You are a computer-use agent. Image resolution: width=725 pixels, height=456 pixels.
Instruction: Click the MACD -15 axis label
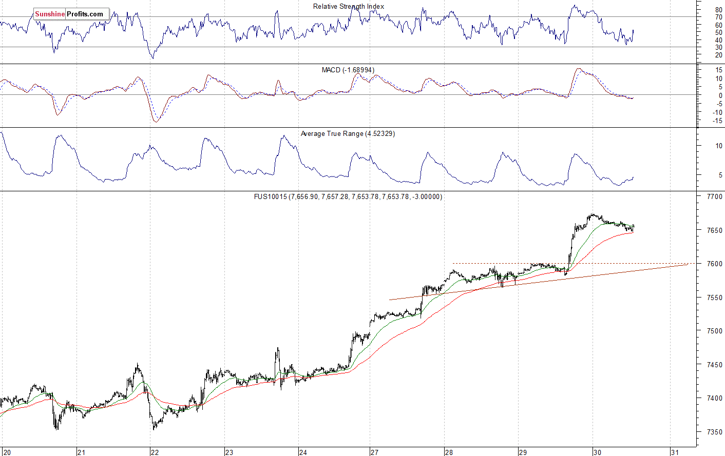[x=717, y=121]
